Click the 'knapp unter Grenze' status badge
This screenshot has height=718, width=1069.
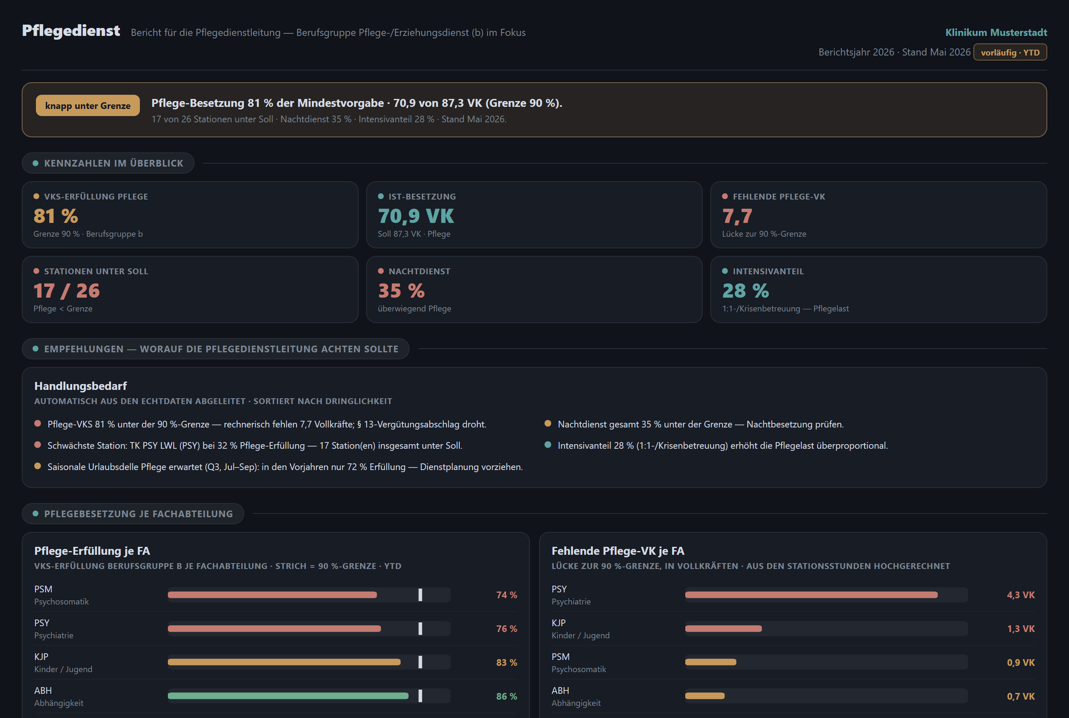pos(87,105)
